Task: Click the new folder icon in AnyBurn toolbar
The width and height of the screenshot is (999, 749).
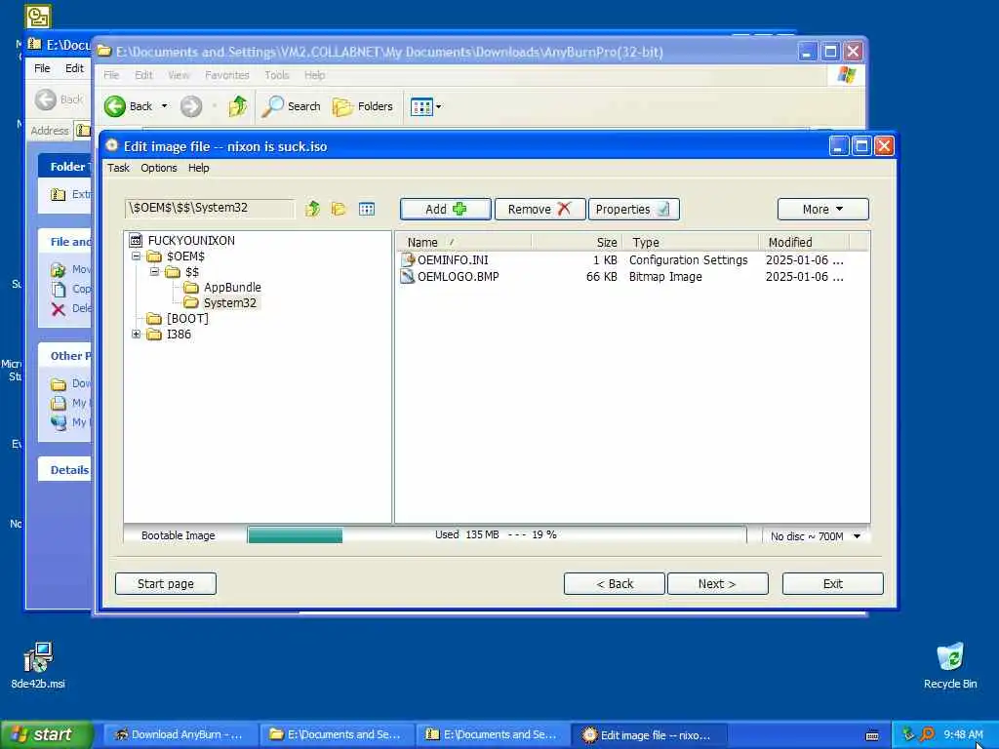Action: [x=339, y=209]
